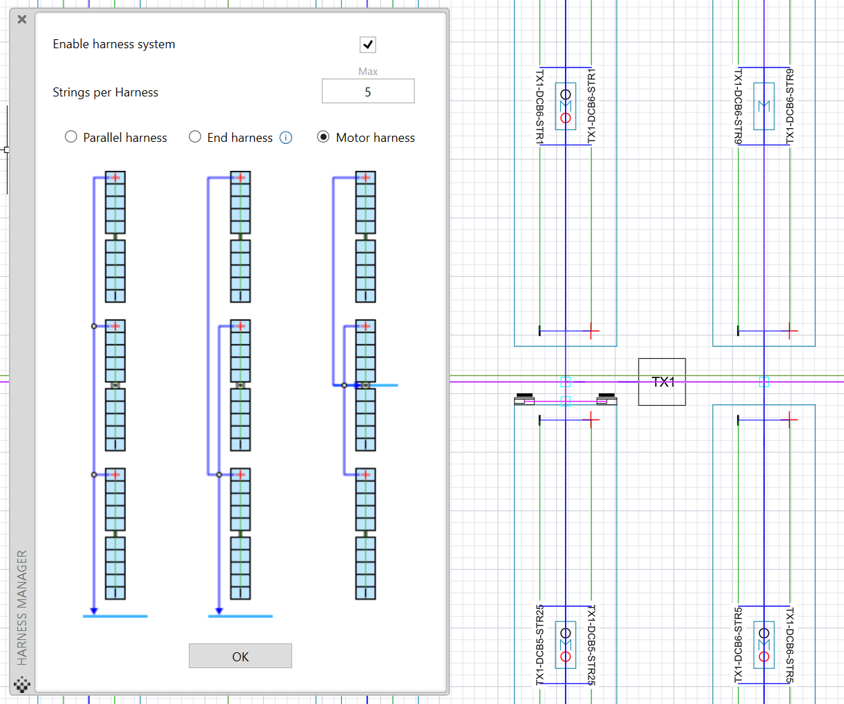The image size is (844, 704).
Task: Select the TX1-DCB6-STR9 label on the right
Action: point(790,106)
